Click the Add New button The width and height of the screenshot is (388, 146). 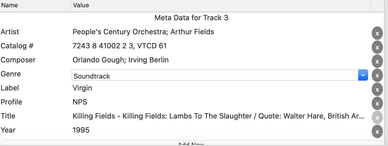(191, 143)
